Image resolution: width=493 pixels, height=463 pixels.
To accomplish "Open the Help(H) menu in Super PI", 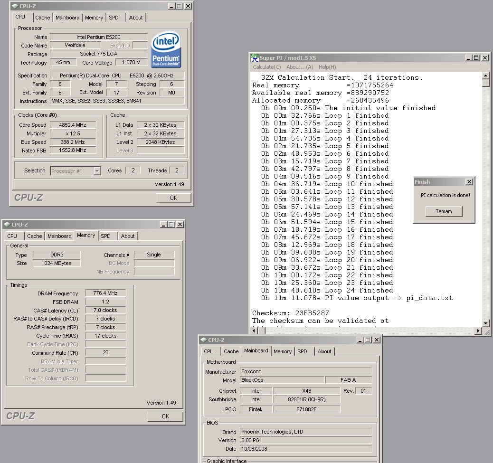I will point(327,67).
